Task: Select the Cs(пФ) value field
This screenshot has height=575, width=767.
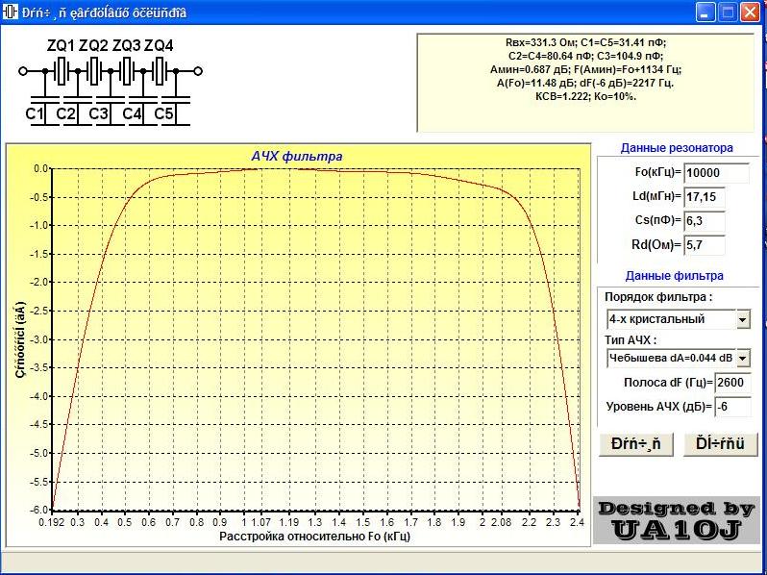Action: coord(704,221)
